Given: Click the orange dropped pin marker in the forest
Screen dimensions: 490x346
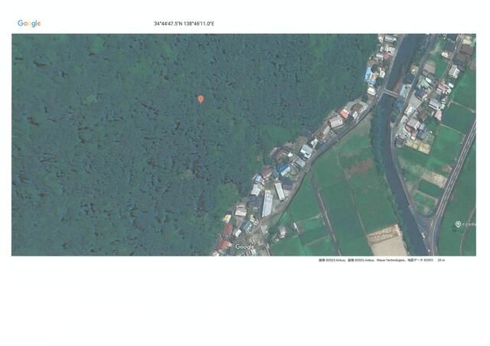Looking at the screenshot, I should pyautogui.click(x=201, y=100).
